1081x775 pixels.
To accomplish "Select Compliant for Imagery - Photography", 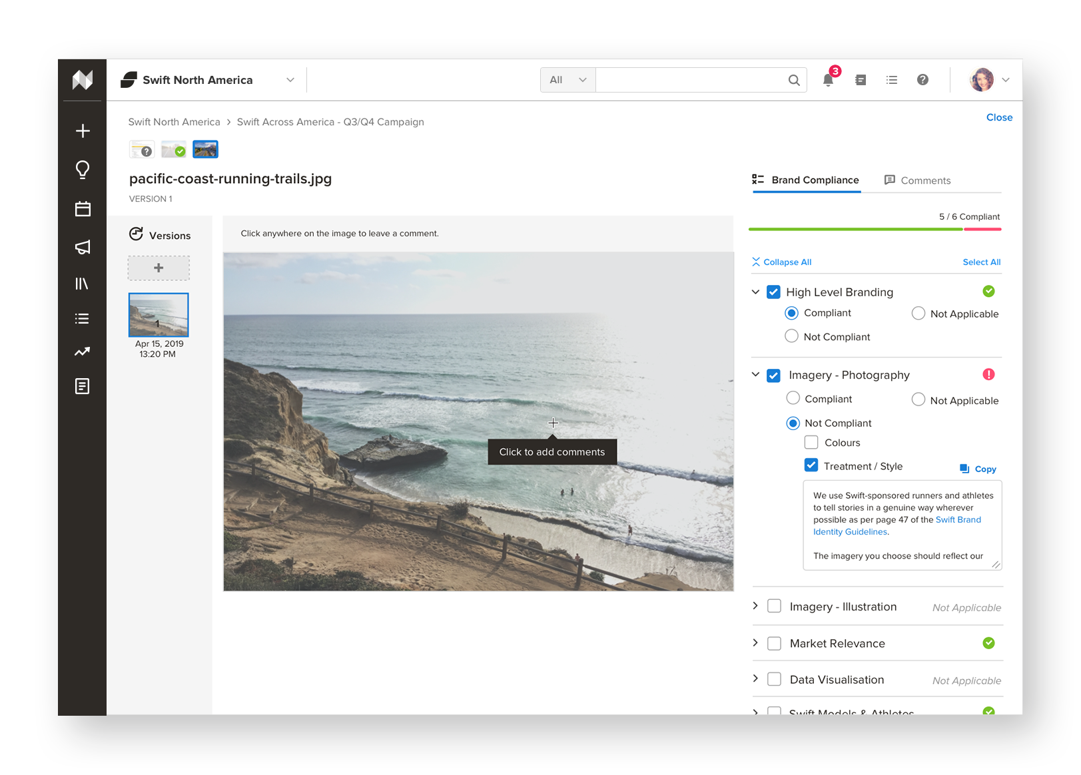I will (x=793, y=398).
